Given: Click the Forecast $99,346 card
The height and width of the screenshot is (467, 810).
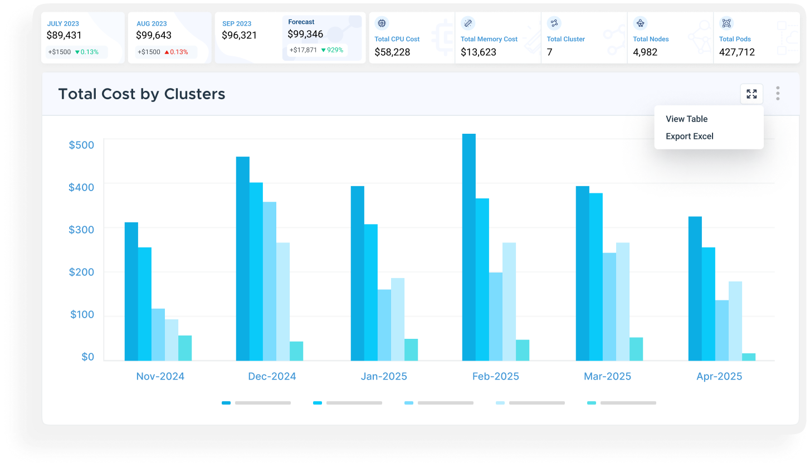Looking at the screenshot, I should (x=321, y=37).
